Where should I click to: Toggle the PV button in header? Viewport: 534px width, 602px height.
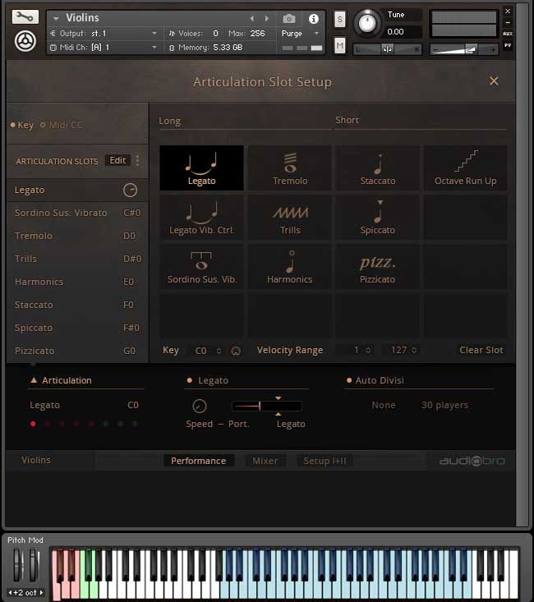pos(508,45)
